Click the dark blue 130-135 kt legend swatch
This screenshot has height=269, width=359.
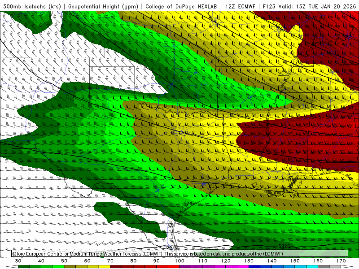click(254, 267)
